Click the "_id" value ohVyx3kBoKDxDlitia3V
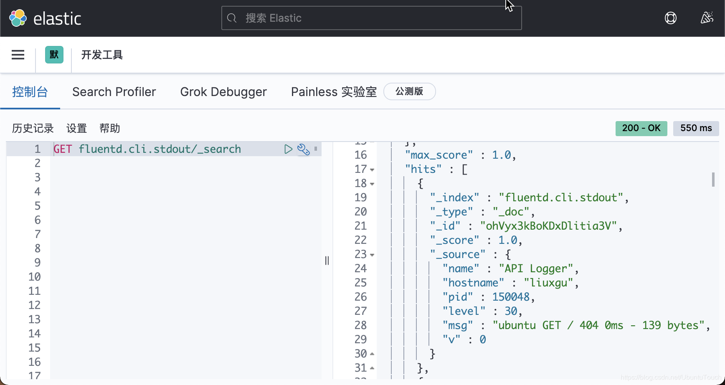This screenshot has width=725, height=385. 548,226
